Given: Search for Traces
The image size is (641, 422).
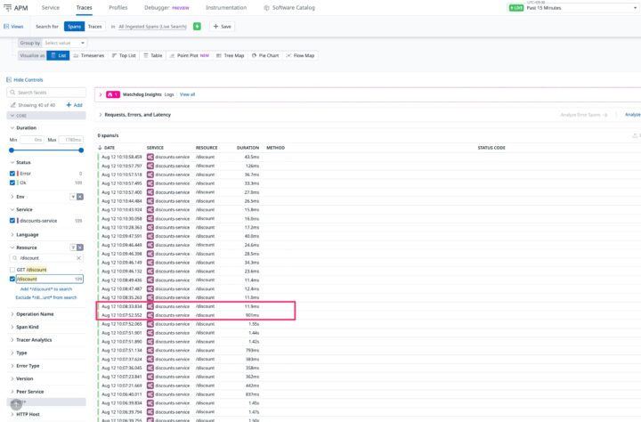Looking at the screenshot, I should (x=95, y=27).
